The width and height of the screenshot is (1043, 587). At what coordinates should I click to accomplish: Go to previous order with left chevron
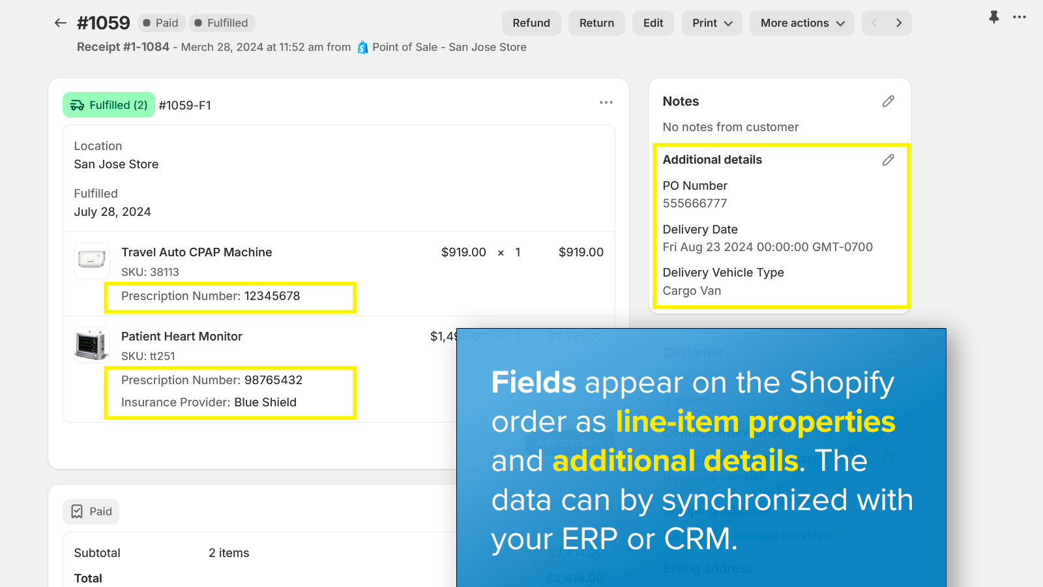pyautogui.click(x=874, y=23)
